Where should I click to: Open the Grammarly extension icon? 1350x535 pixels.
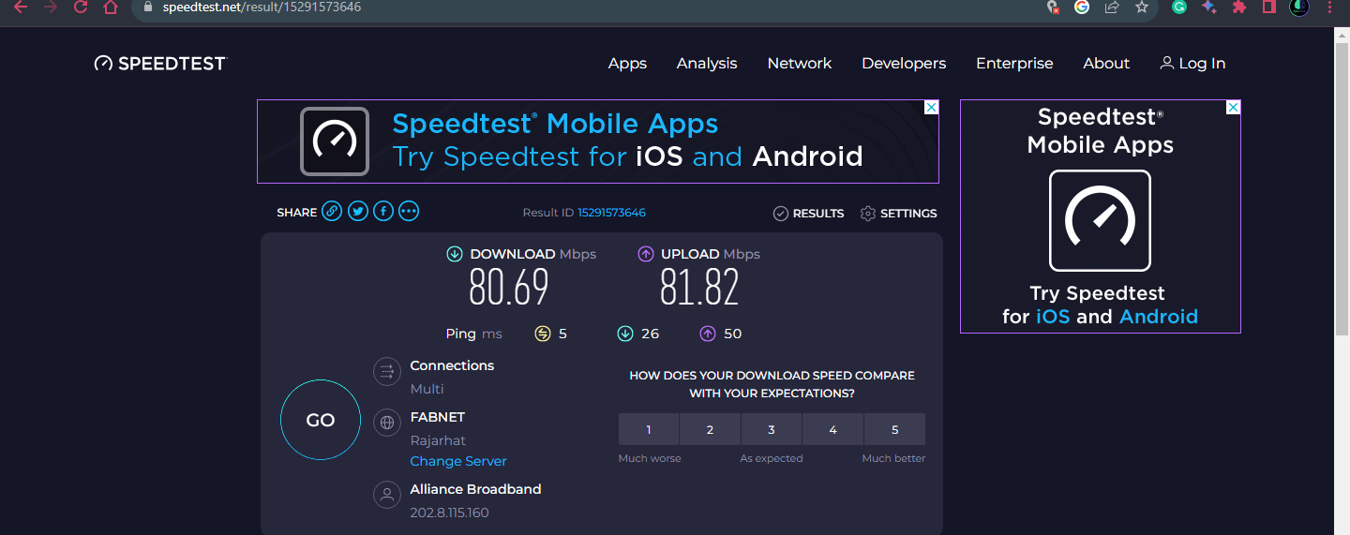coord(1179,7)
